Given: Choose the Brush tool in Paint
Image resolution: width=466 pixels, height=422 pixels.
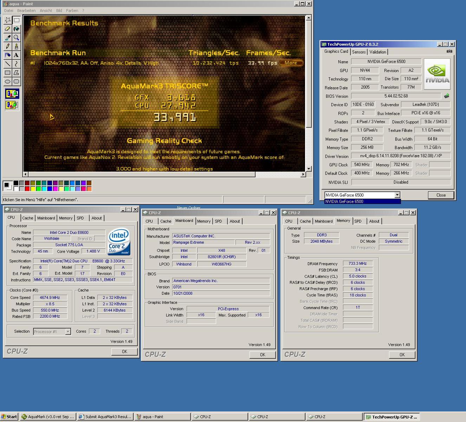Looking at the screenshot, I should [x=17, y=46].
